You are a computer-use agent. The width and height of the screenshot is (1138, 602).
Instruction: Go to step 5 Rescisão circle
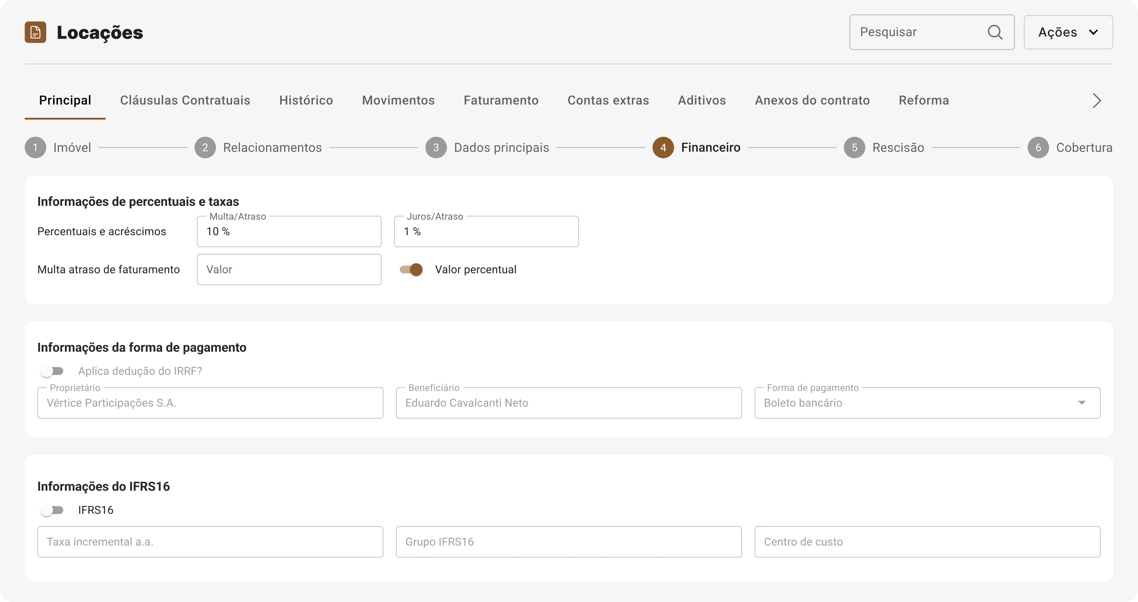(854, 148)
